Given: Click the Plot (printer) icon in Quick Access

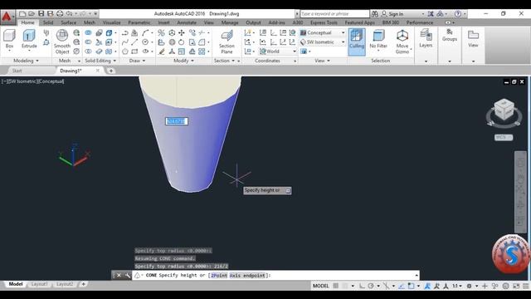Looking at the screenshot, I should tap(60, 13).
